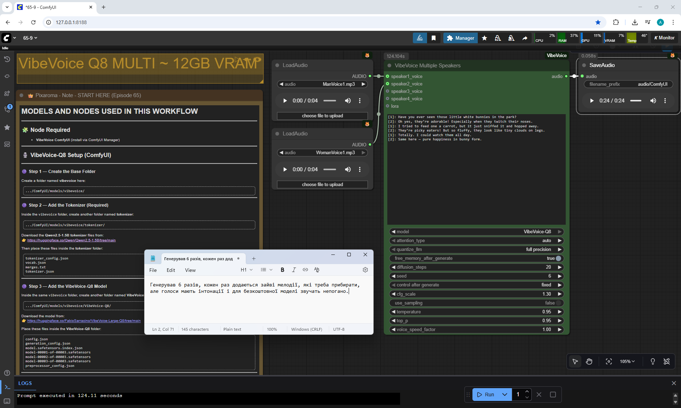Open help icon in left sidebar
The height and width of the screenshot is (408, 681).
(x=7, y=373)
